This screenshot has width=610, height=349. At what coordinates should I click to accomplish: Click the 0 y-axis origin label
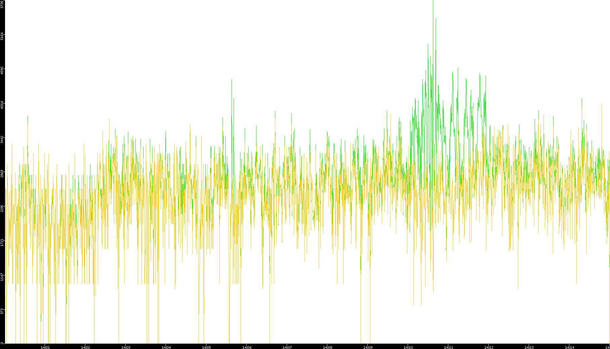point(2,343)
